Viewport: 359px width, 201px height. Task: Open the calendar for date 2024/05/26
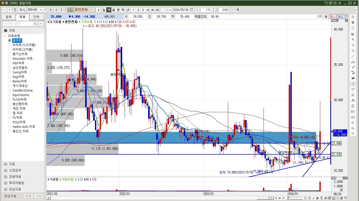coord(191,10)
